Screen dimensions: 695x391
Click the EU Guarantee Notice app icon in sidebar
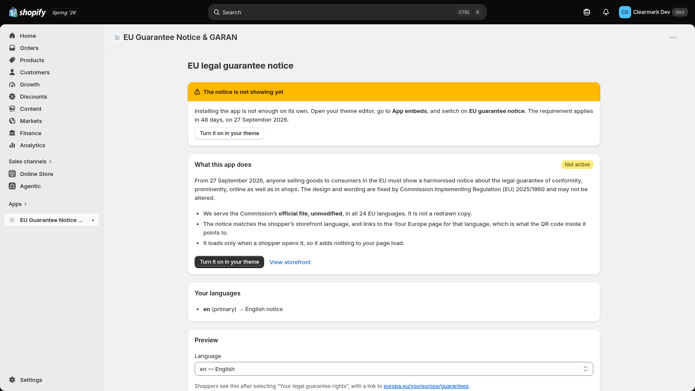click(12, 220)
